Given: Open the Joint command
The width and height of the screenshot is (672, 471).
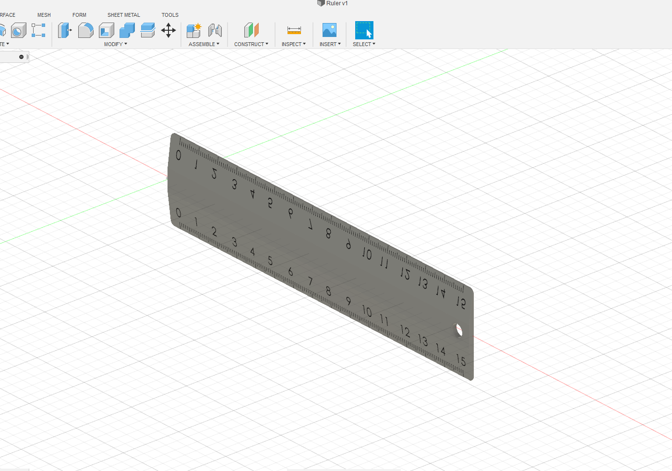Looking at the screenshot, I should coord(215,30).
